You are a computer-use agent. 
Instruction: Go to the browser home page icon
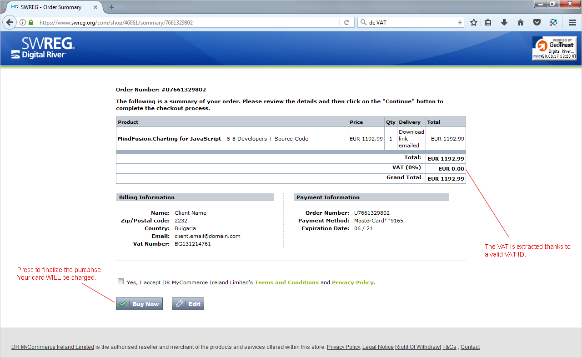pos(521,22)
